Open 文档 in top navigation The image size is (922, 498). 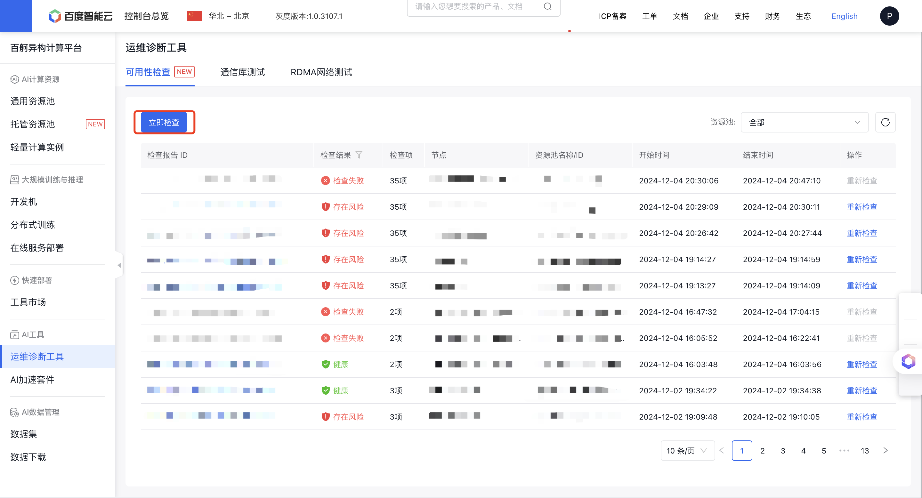(680, 16)
